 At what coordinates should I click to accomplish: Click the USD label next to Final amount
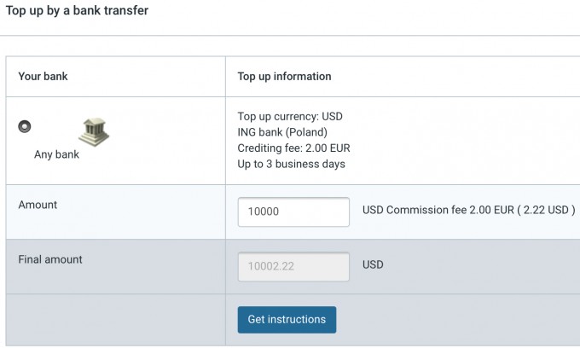[x=373, y=264]
